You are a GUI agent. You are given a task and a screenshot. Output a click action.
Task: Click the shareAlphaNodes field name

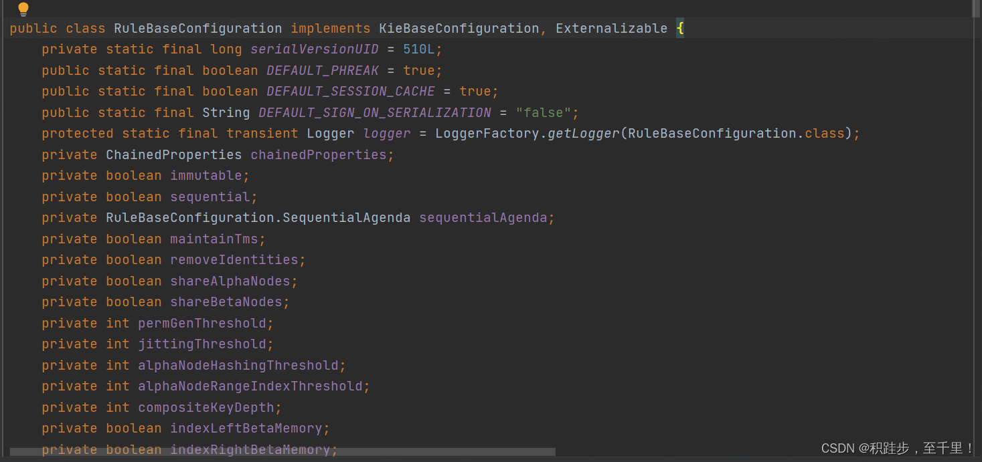click(x=230, y=281)
